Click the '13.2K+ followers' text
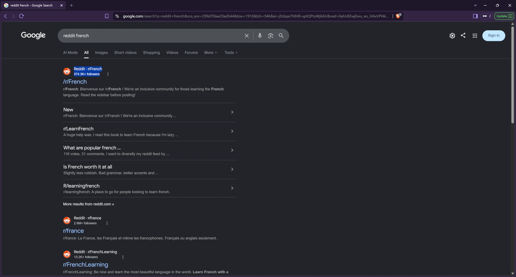The height and width of the screenshot is (277, 516). (86, 257)
